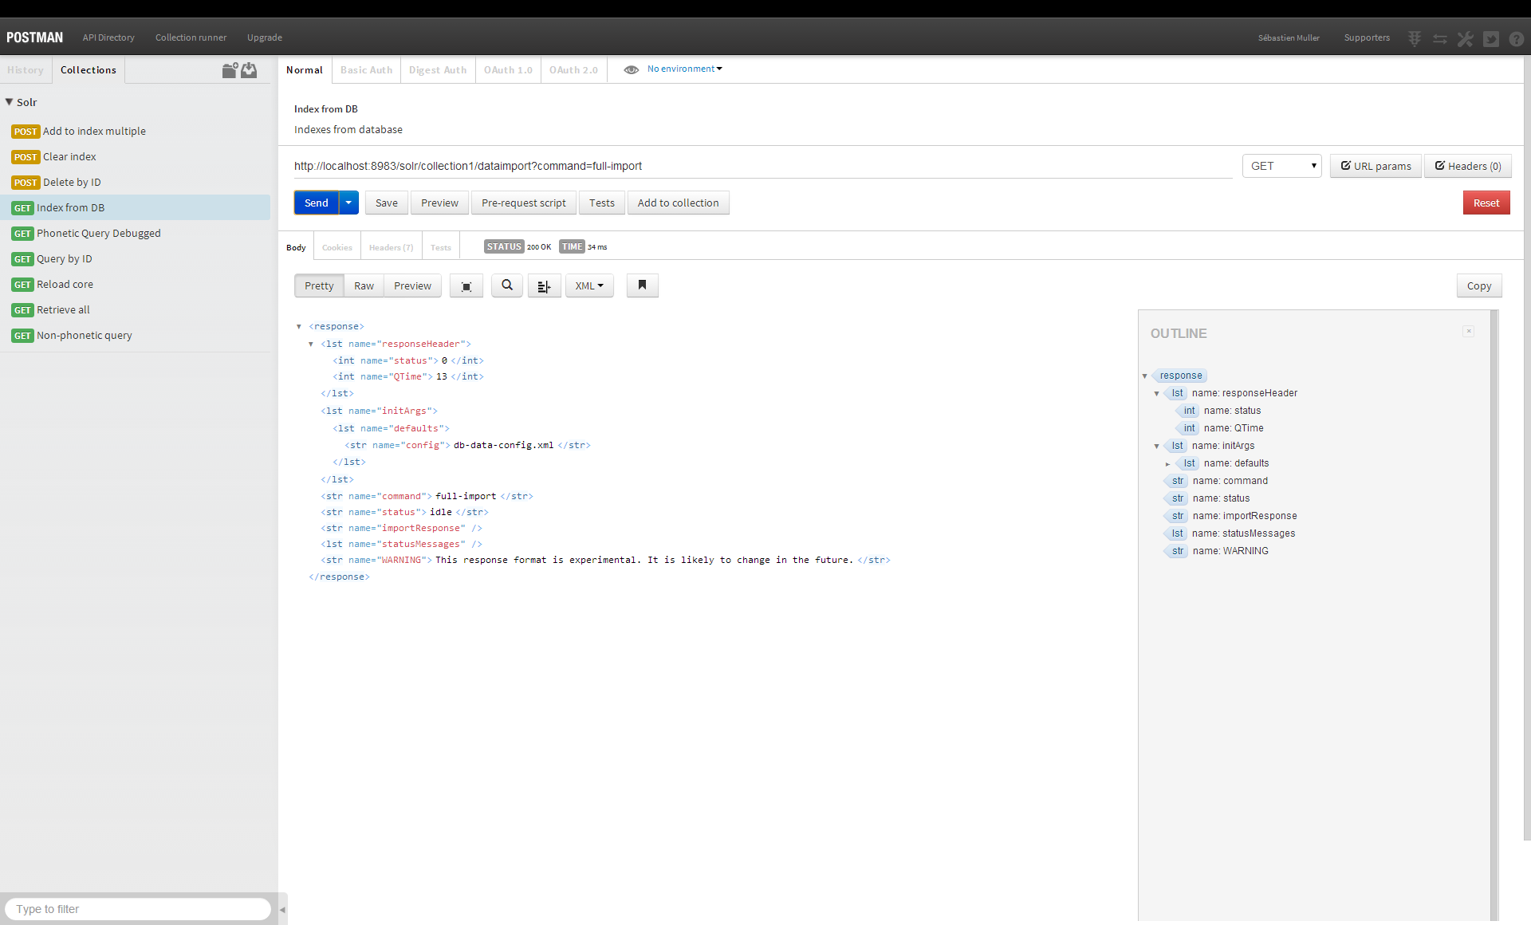
Task: Open Supporters link
Action: click(x=1367, y=37)
